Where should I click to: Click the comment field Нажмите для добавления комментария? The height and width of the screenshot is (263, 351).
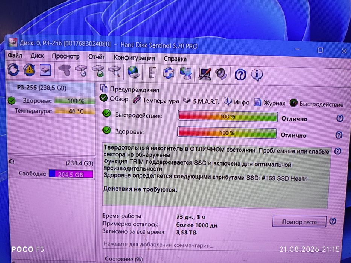click(x=159, y=245)
